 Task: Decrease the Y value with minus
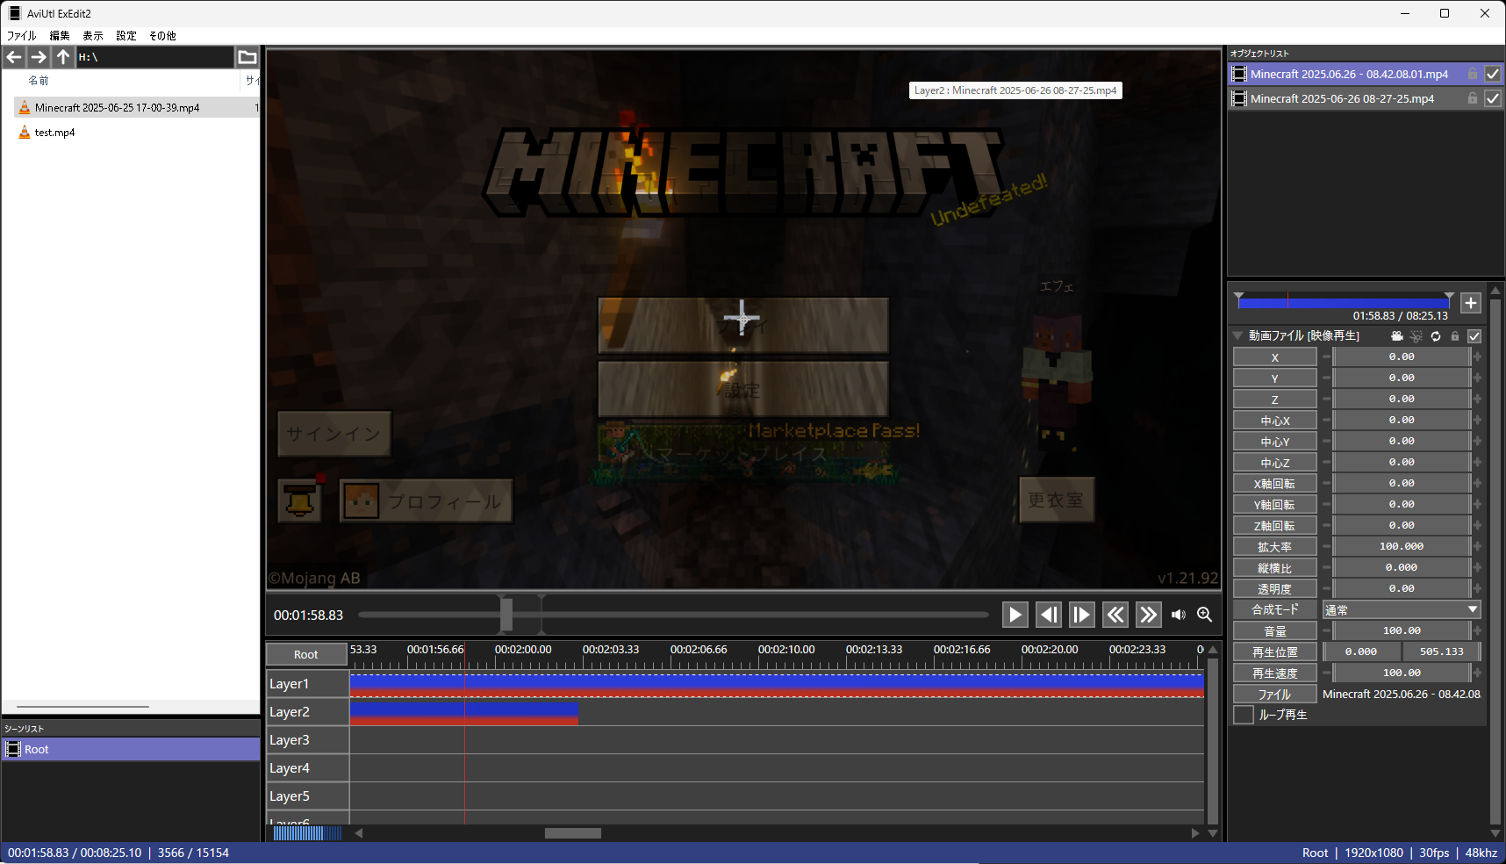pyautogui.click(x=1326, y=378)
